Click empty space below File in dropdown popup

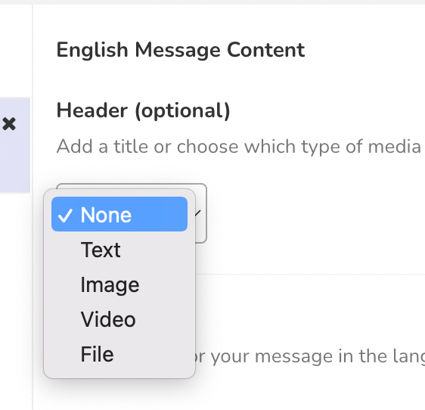click(x=119, y=374)
